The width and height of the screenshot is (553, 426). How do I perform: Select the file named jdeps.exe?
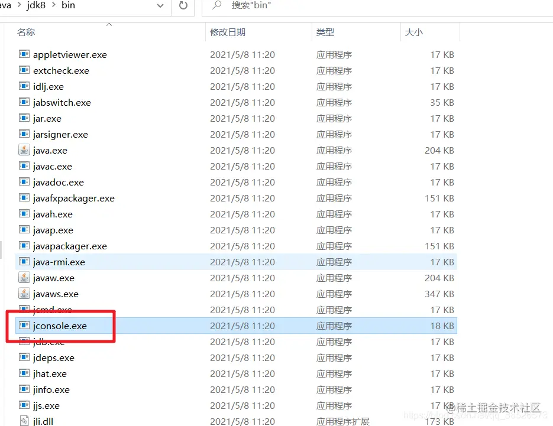click(x=54, y=357)
